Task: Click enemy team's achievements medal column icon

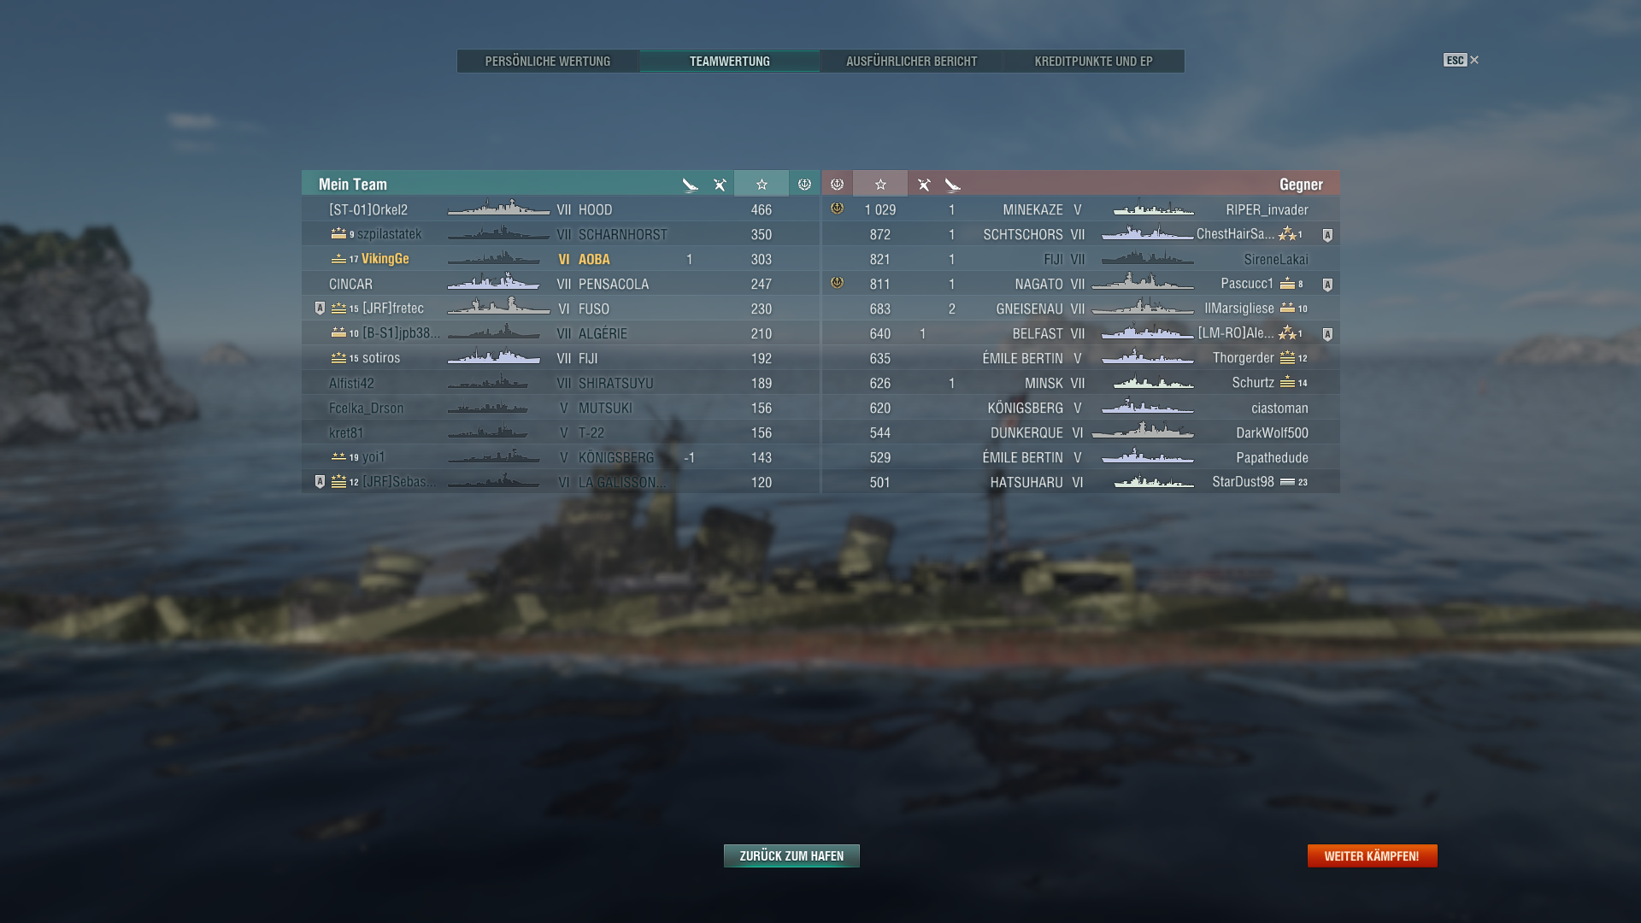Action: click(x=837, y=185)
